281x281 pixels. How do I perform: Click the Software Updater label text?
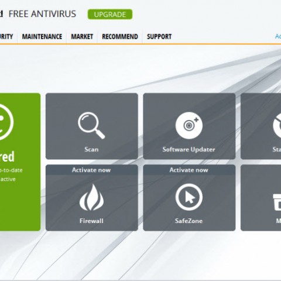[189, 149]
